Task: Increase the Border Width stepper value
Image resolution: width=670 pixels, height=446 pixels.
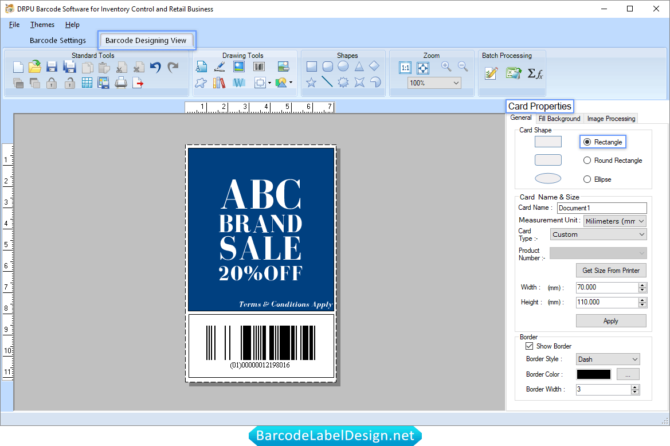Action: tap(636, 387)
